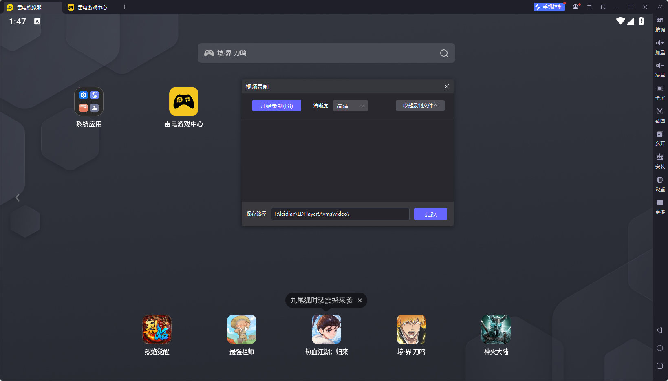The image size is (668, 381).
Task: Click the 境·界 刀鸣 search bar
Action: tap(326, 53)
